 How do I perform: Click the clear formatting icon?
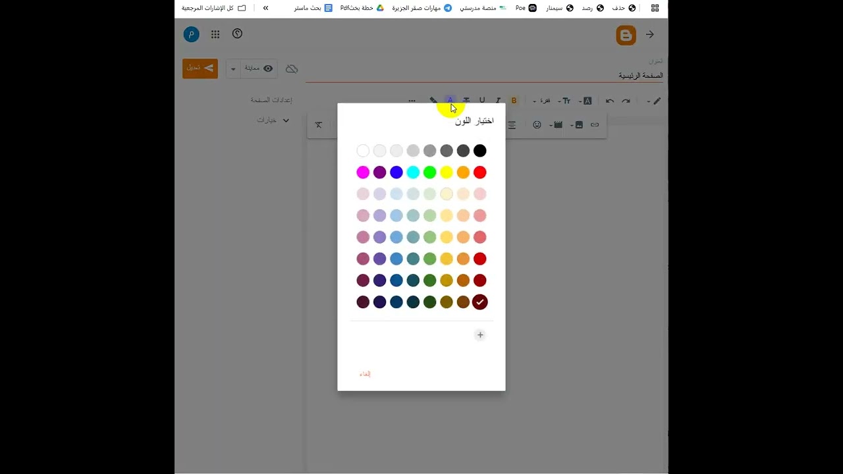click(319, 124)
